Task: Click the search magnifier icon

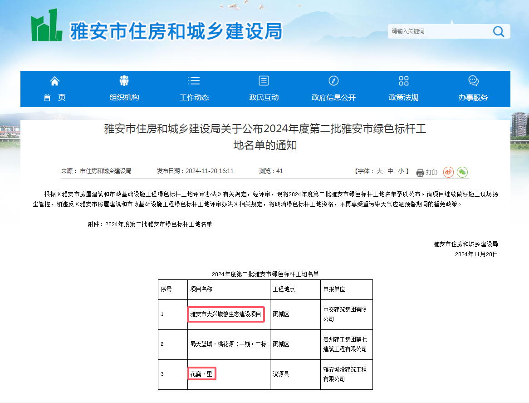Action: pos(498,31)
